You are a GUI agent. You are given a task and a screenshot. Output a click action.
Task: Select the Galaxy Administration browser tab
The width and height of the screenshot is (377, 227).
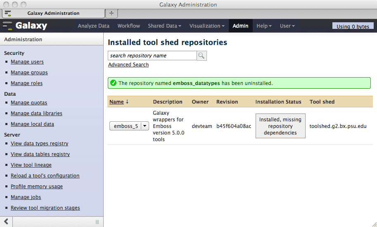(x=53, y=13)
